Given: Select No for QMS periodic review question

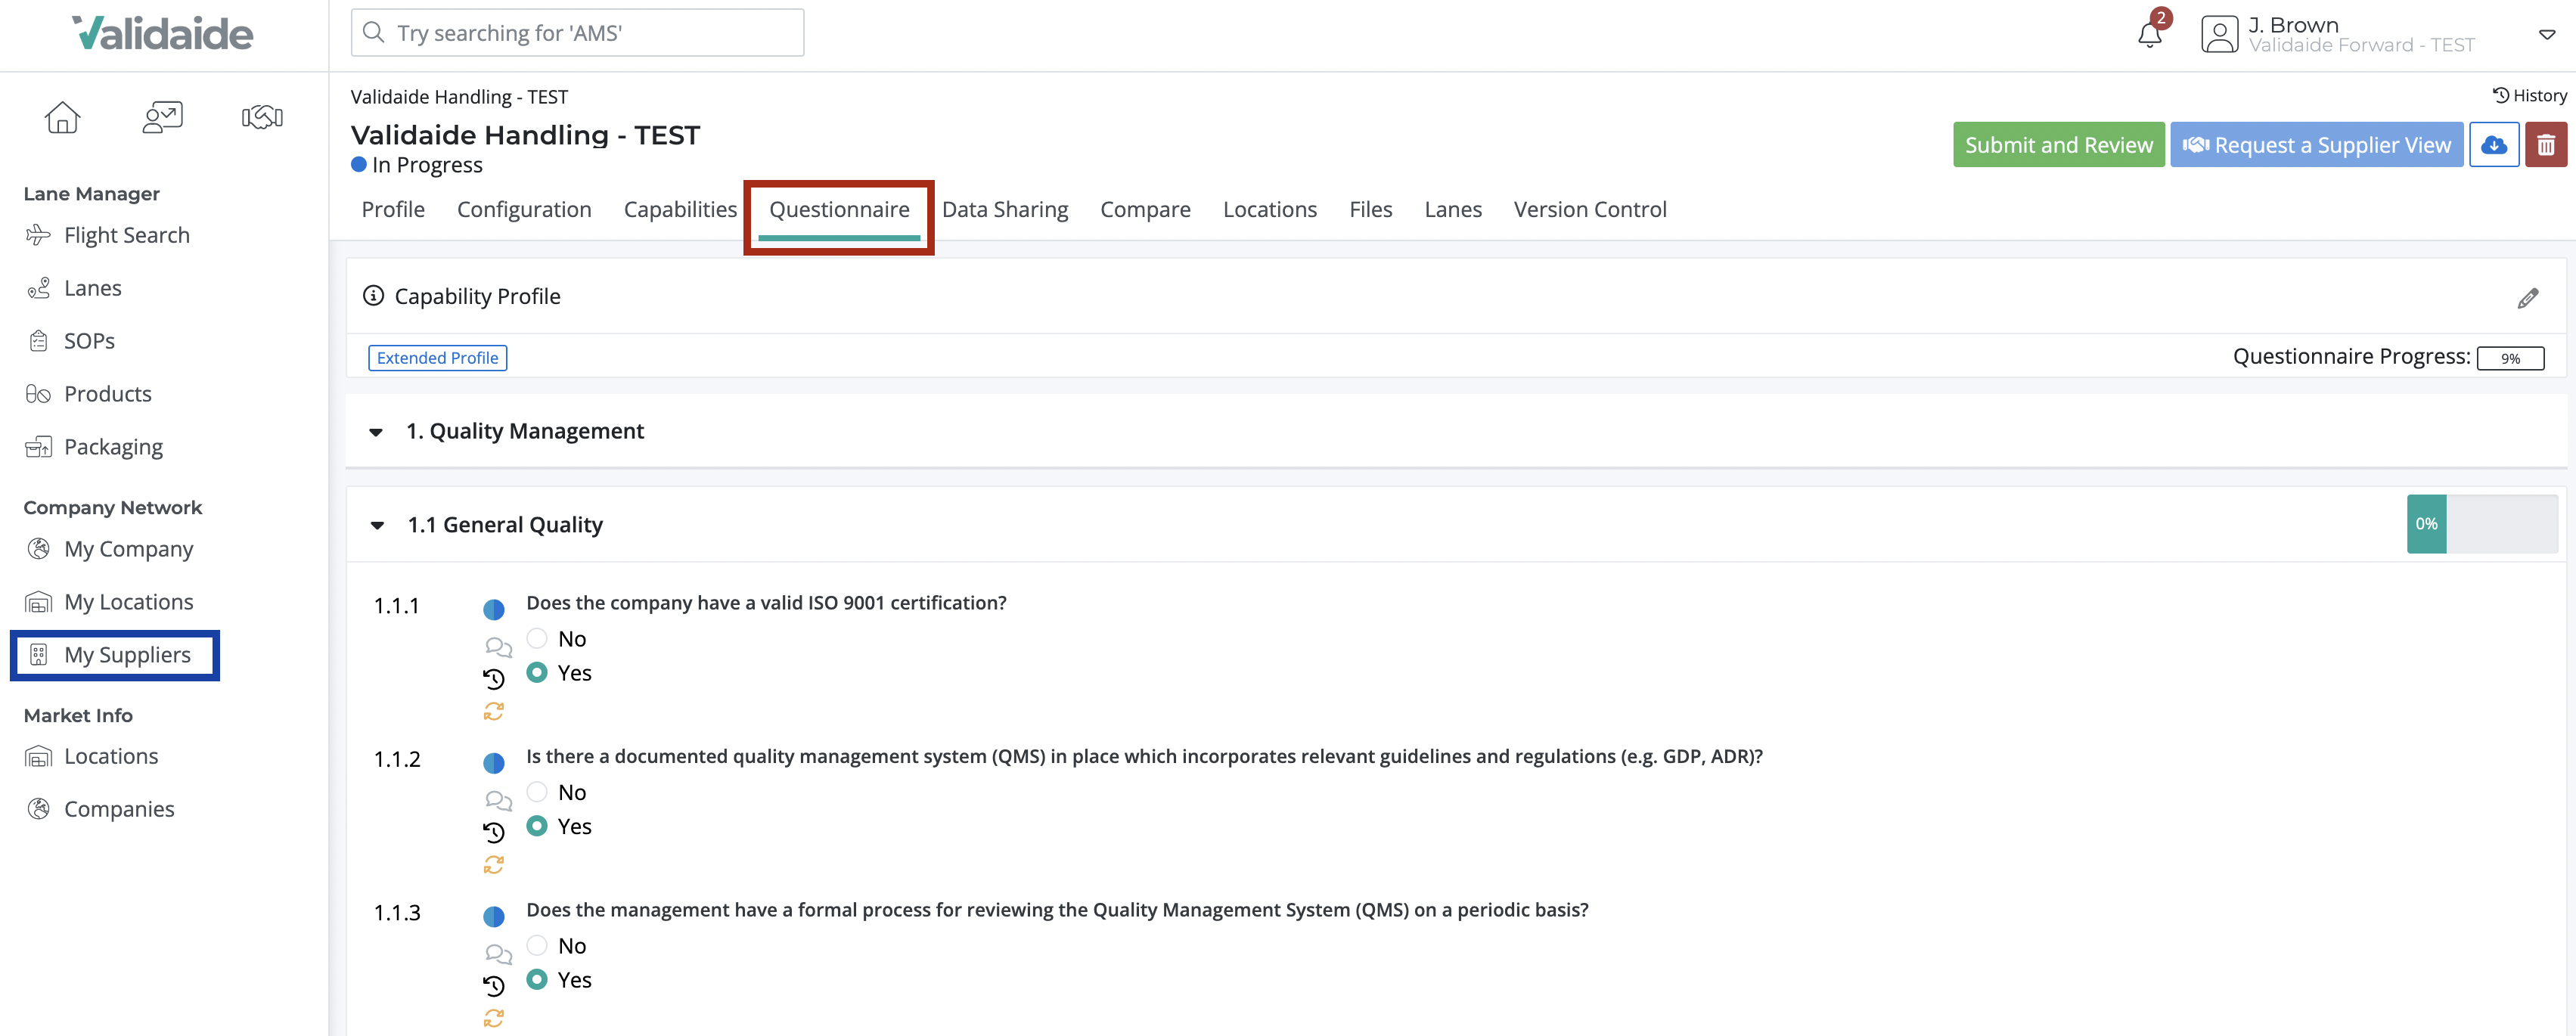Looking at the screenshot, I should point(537,945).
